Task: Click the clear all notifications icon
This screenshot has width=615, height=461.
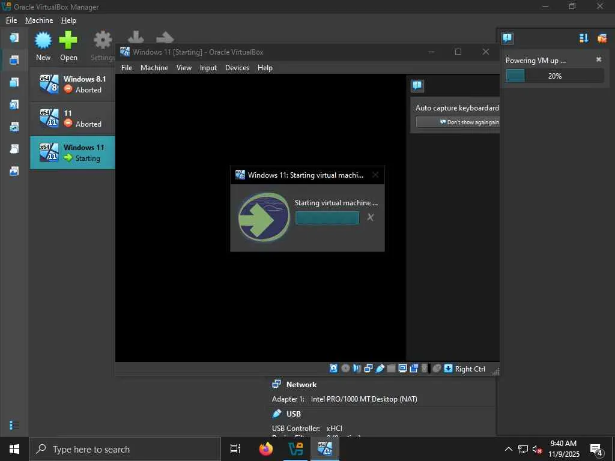Action: (x=602, y=38)
